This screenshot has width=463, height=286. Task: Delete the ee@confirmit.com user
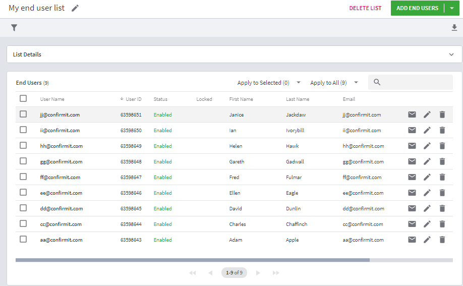coord(442,193)
